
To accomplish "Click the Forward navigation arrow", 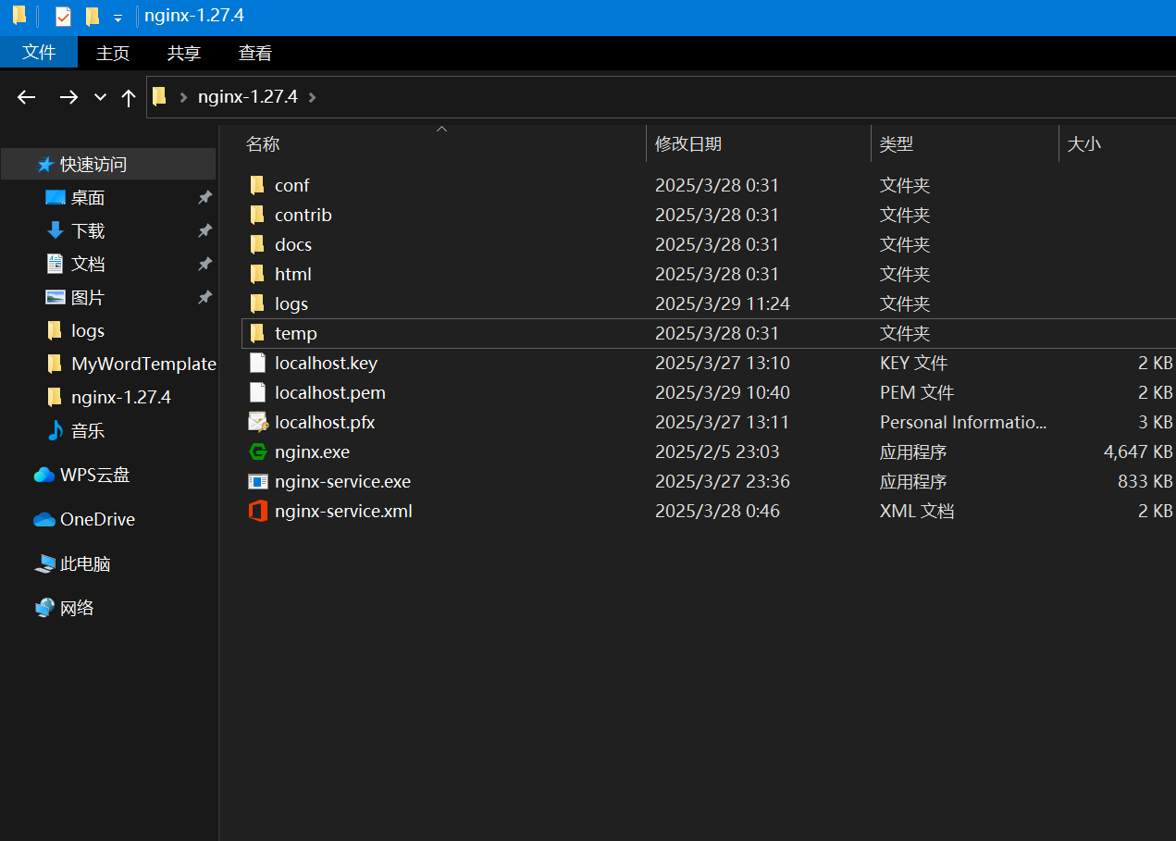I will tap(68, 97).
